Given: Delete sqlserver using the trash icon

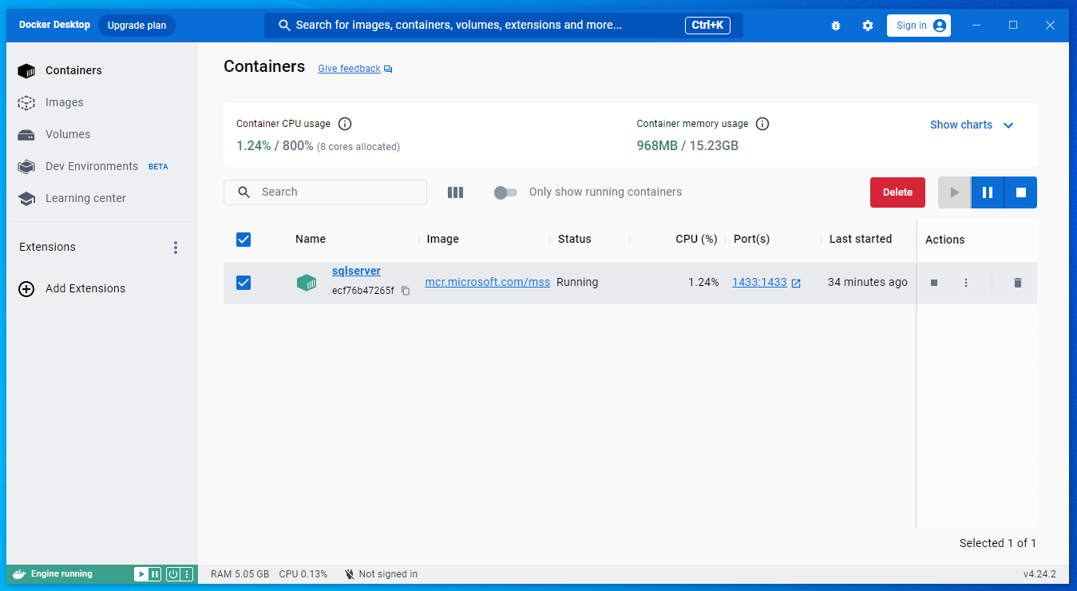Looking at the screenshot, I should coord(1017,283).
